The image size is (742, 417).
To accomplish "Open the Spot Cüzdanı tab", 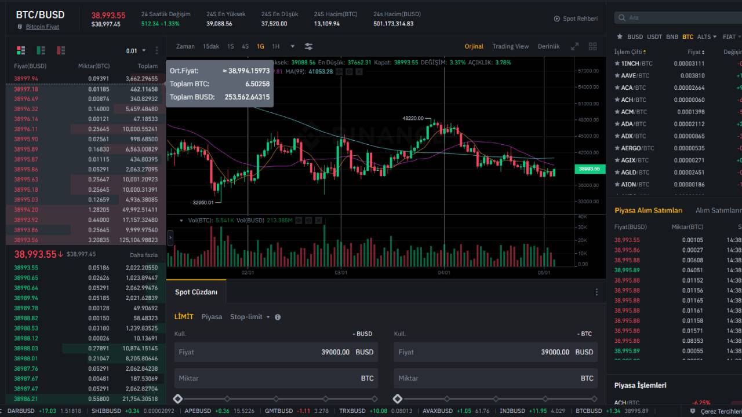I will click(x=197, y=292).
